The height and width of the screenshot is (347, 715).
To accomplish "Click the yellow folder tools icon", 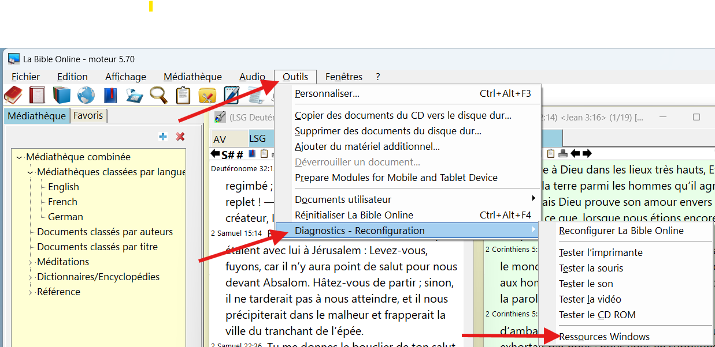I will (x=208, y=95).
